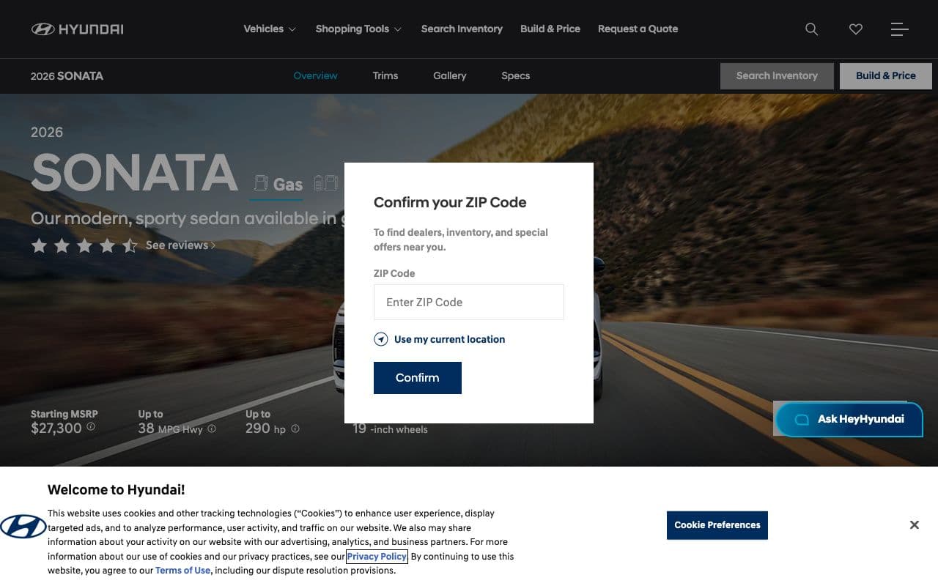This screenshot has width=938, height=586.
Task: Open the Terms of Use link
Action: point(182,571)
